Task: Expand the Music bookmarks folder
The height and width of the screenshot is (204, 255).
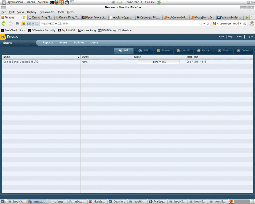Action: click(125, 31)
